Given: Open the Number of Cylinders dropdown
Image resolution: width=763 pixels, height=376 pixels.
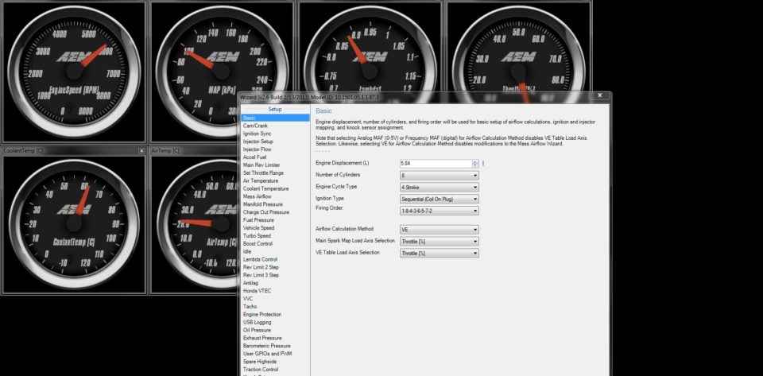Looking at the screenshot, I should (x=440, y=175).
